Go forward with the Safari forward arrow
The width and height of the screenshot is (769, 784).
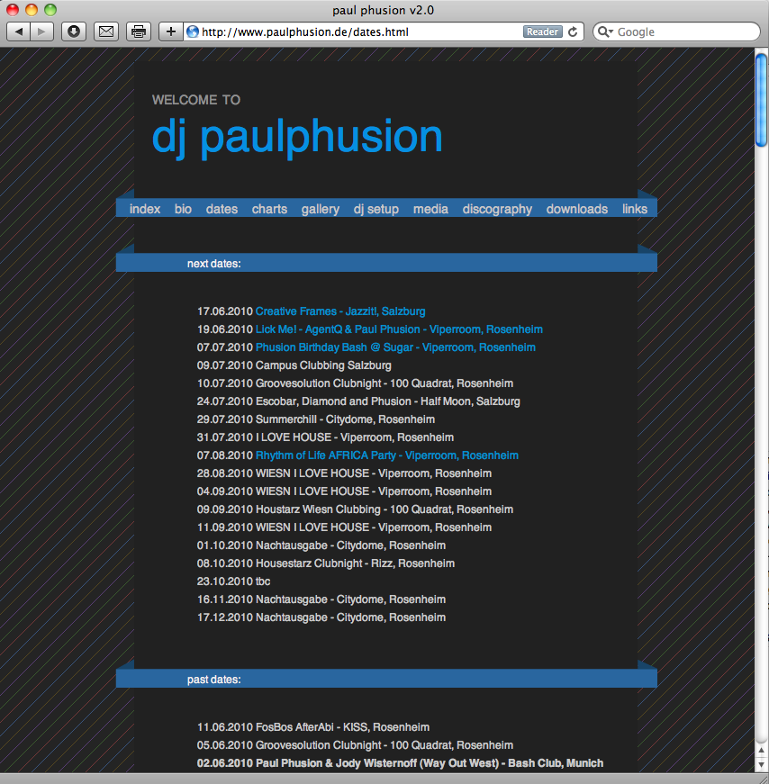coord(42,32)
